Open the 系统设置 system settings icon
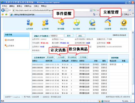135x103 pixels. point(92,23)
